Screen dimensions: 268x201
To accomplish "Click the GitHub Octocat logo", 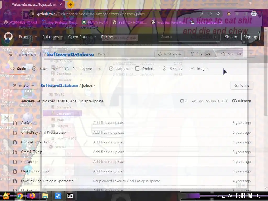I will coord(8,37).
